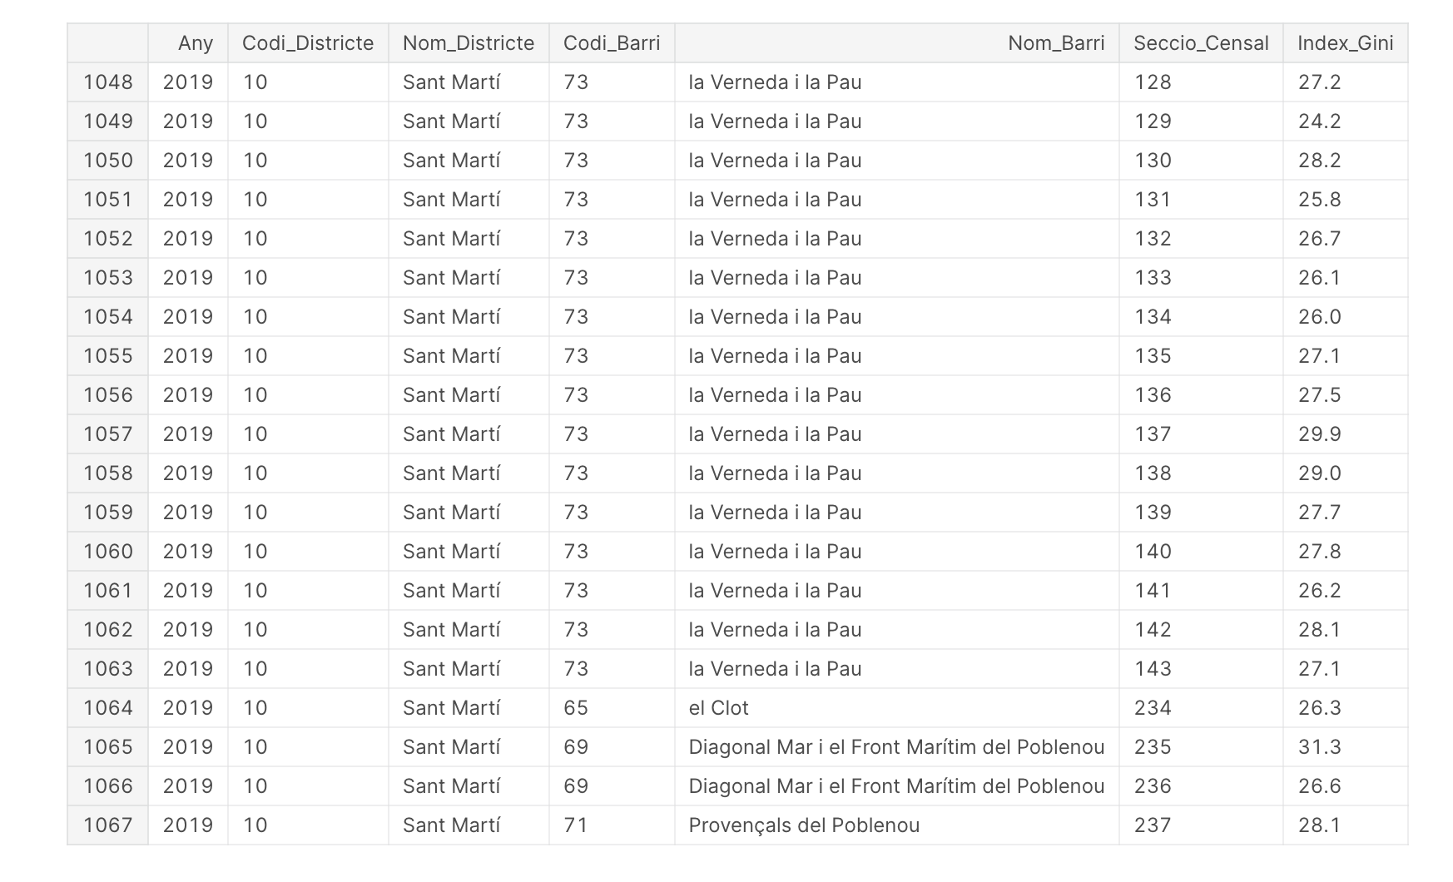Viewport: 1453px width, 882px height.
Task: Select row index 1048
Action: pyautogui.click(x=108, y=82)
